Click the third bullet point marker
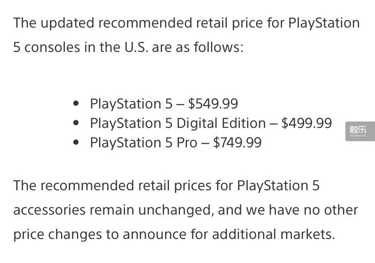 [76, 143]
